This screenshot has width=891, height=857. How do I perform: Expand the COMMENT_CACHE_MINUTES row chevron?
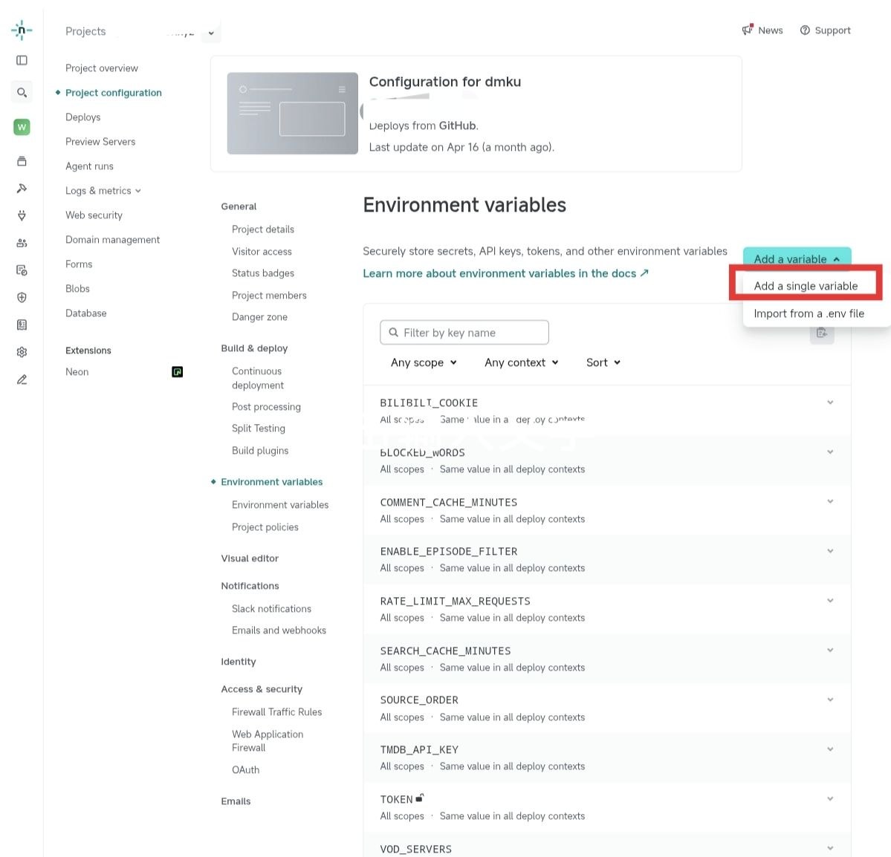[830, 501]
